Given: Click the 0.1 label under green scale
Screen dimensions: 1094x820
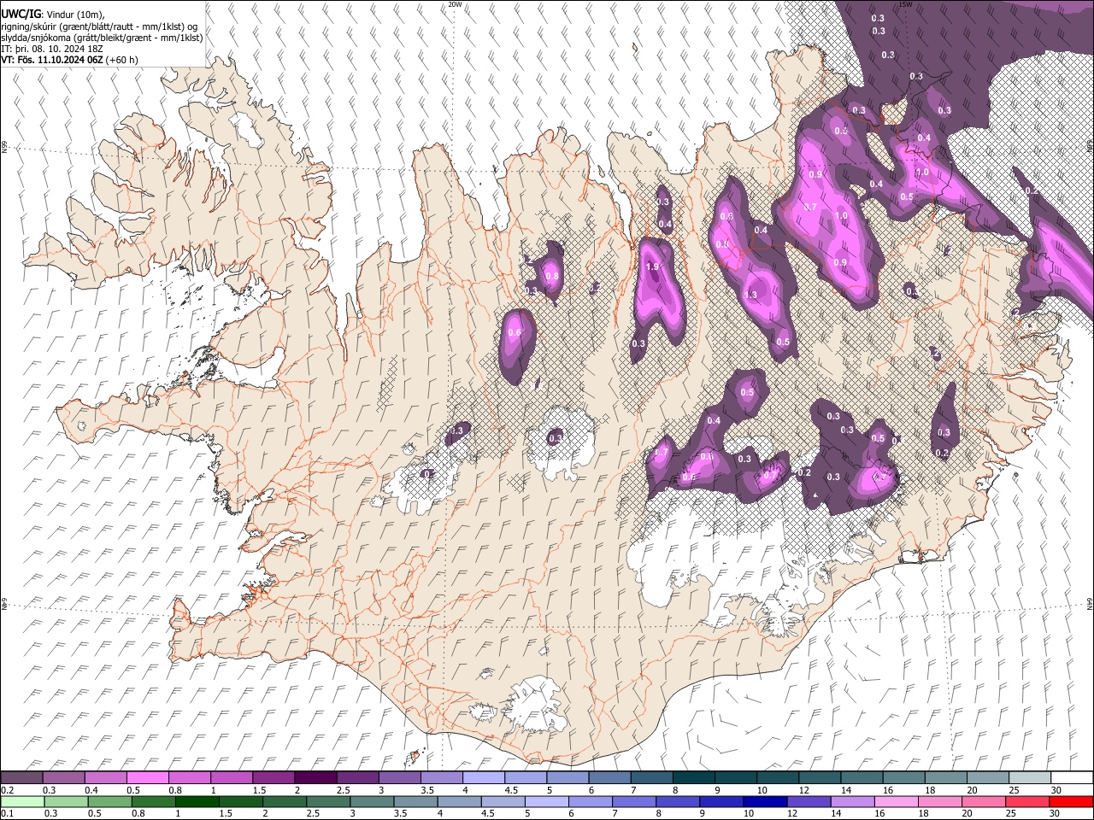Looking at the screenshot, I should (6, 813).
